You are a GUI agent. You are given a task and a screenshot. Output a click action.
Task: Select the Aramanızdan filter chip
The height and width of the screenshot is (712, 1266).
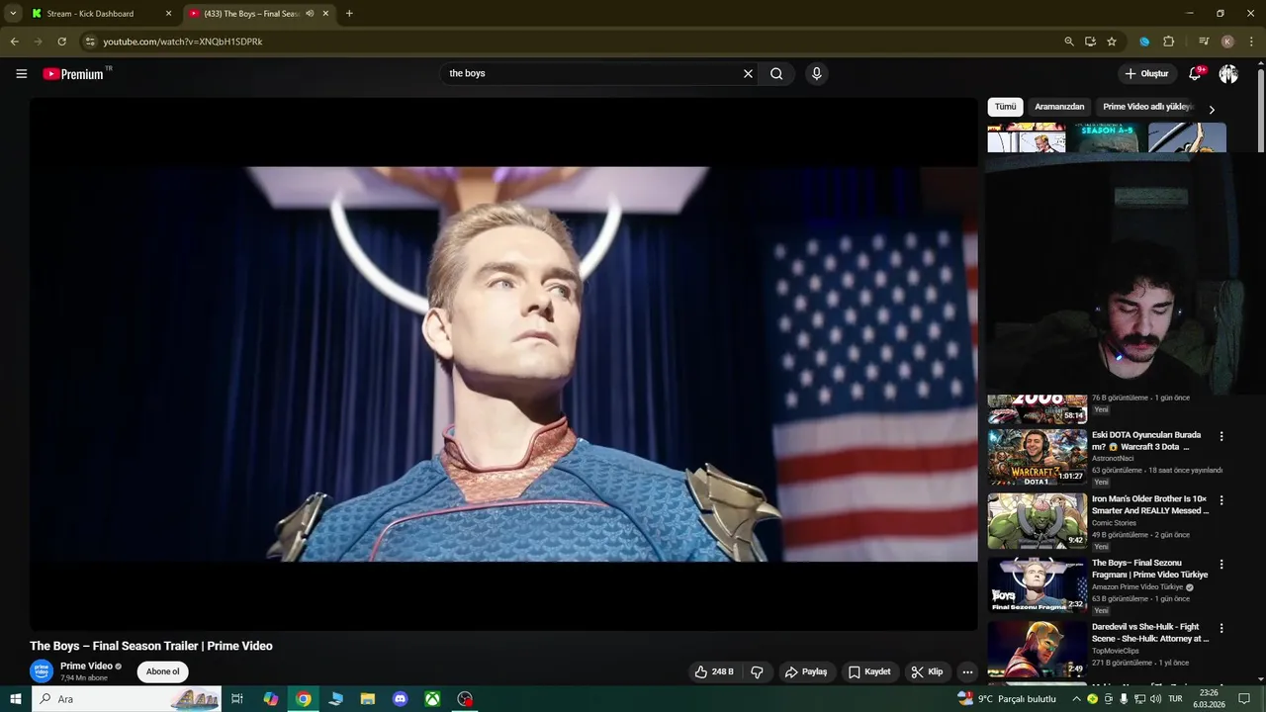(x=1059, y=107)
